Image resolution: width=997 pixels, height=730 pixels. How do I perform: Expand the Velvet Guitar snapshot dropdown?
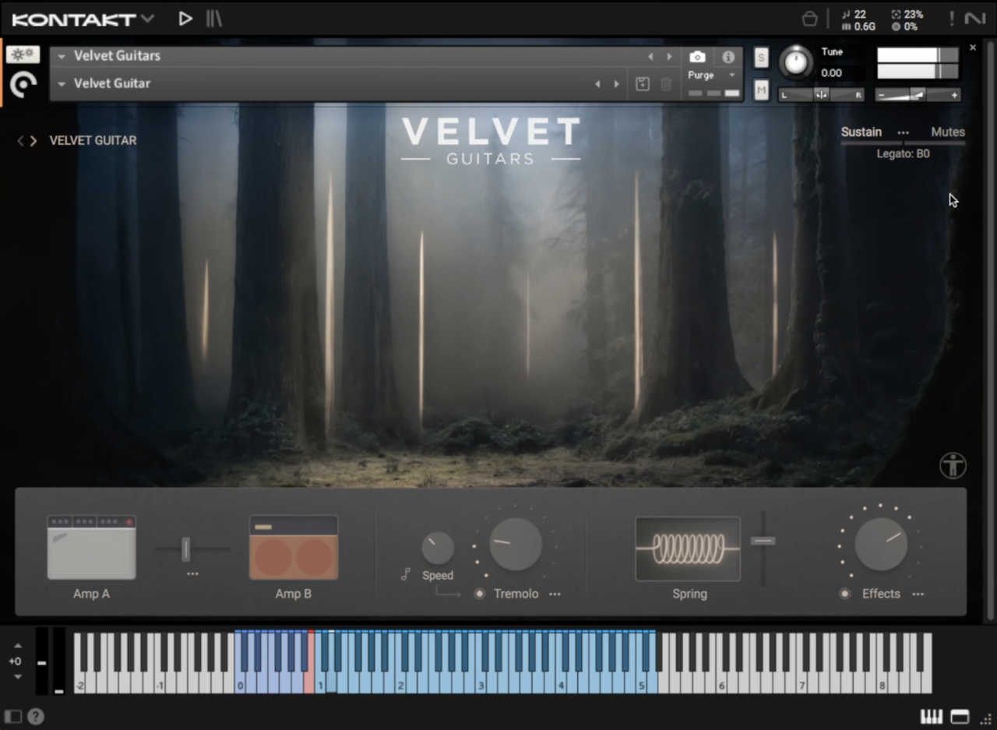62,83
